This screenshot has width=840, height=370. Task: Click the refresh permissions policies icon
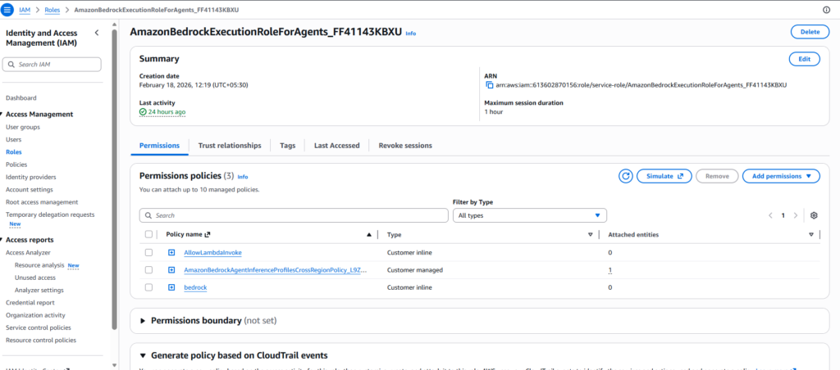tap(626, 176)
